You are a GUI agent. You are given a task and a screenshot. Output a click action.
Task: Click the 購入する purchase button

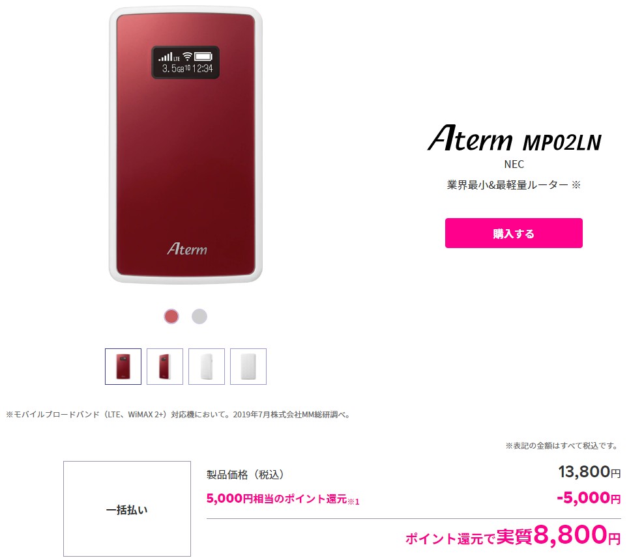click(x=514, y=233)
